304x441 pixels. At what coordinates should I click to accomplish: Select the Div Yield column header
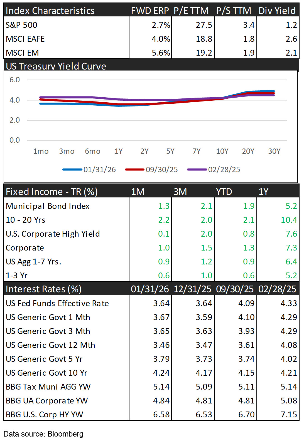click(277, 11)
